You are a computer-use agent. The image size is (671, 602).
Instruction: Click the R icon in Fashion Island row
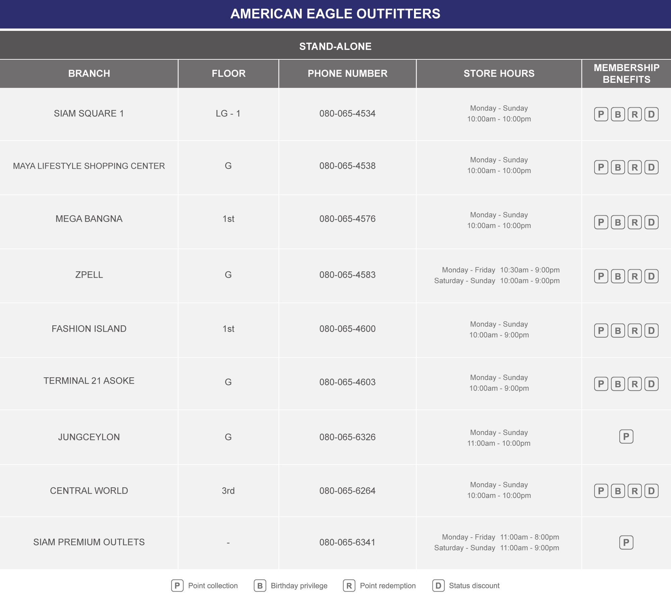(634, 331)
